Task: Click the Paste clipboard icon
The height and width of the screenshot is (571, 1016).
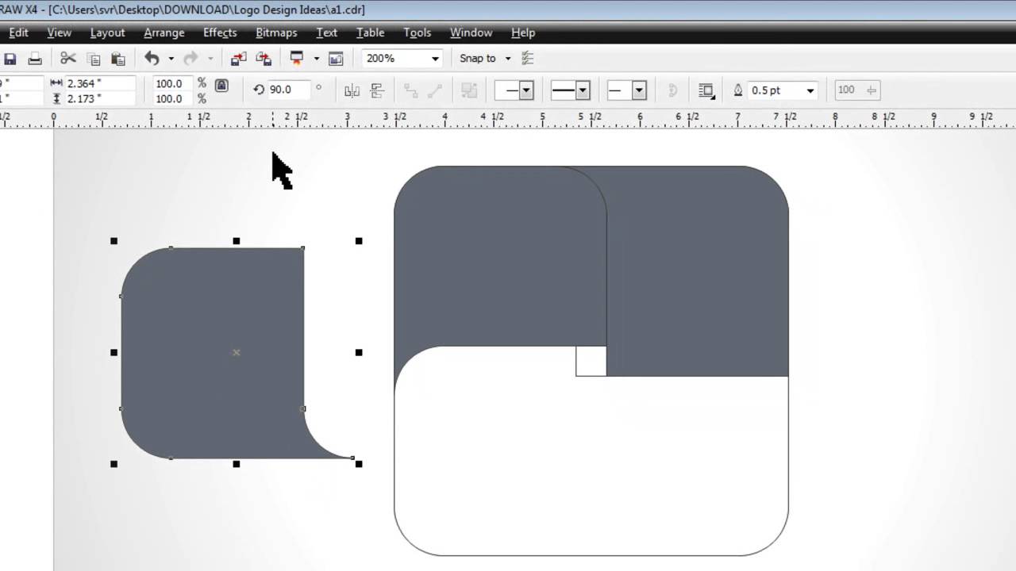Action: coord(118,59)
